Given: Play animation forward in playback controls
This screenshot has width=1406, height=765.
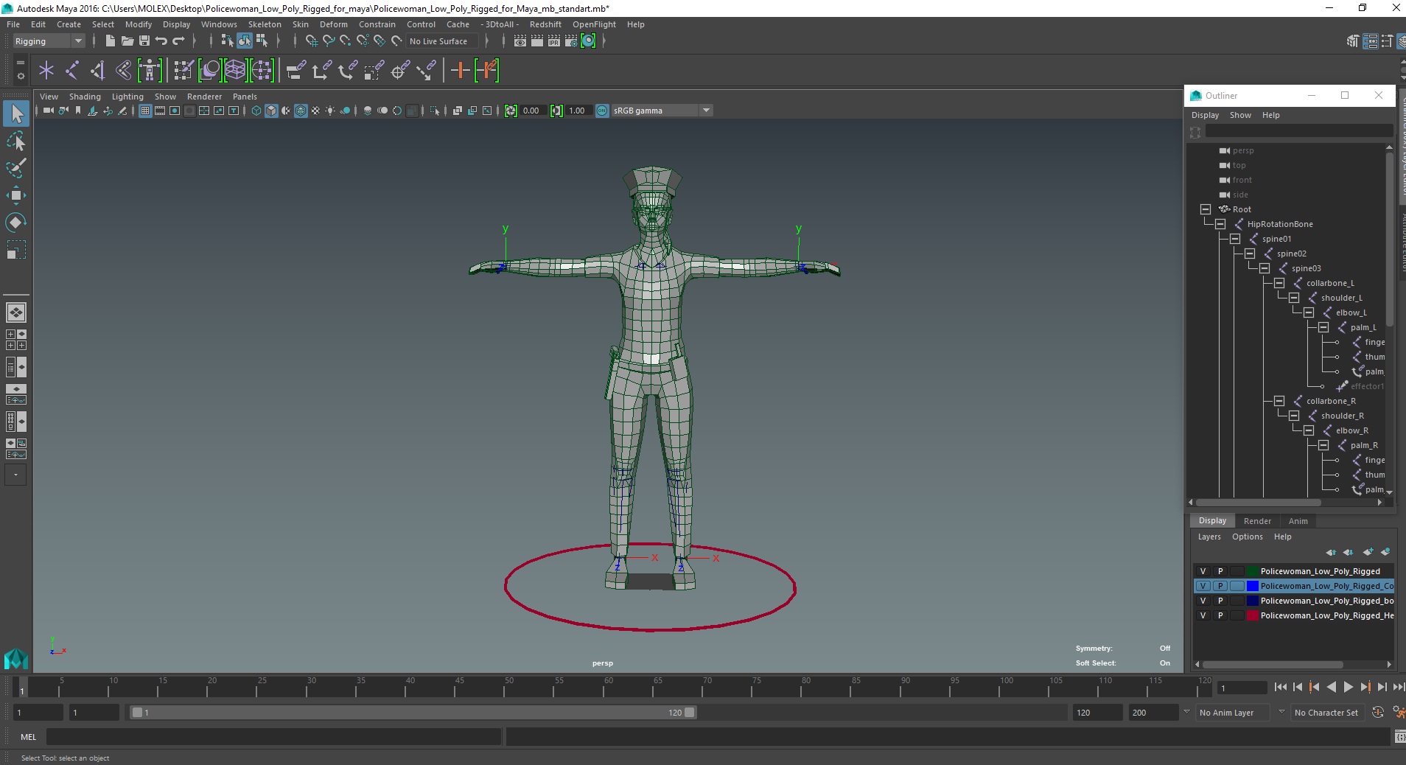Looking at the screenshot, I should click(1348, 687).
